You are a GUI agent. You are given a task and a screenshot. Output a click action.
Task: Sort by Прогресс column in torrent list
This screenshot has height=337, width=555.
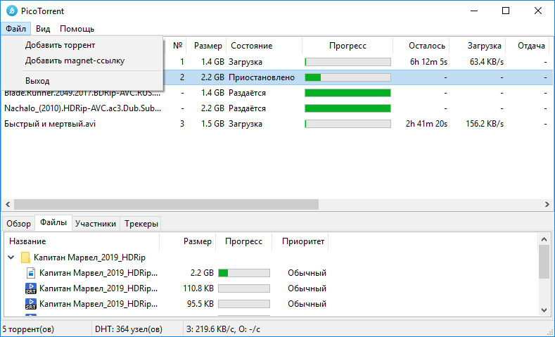tap(347, 46)
